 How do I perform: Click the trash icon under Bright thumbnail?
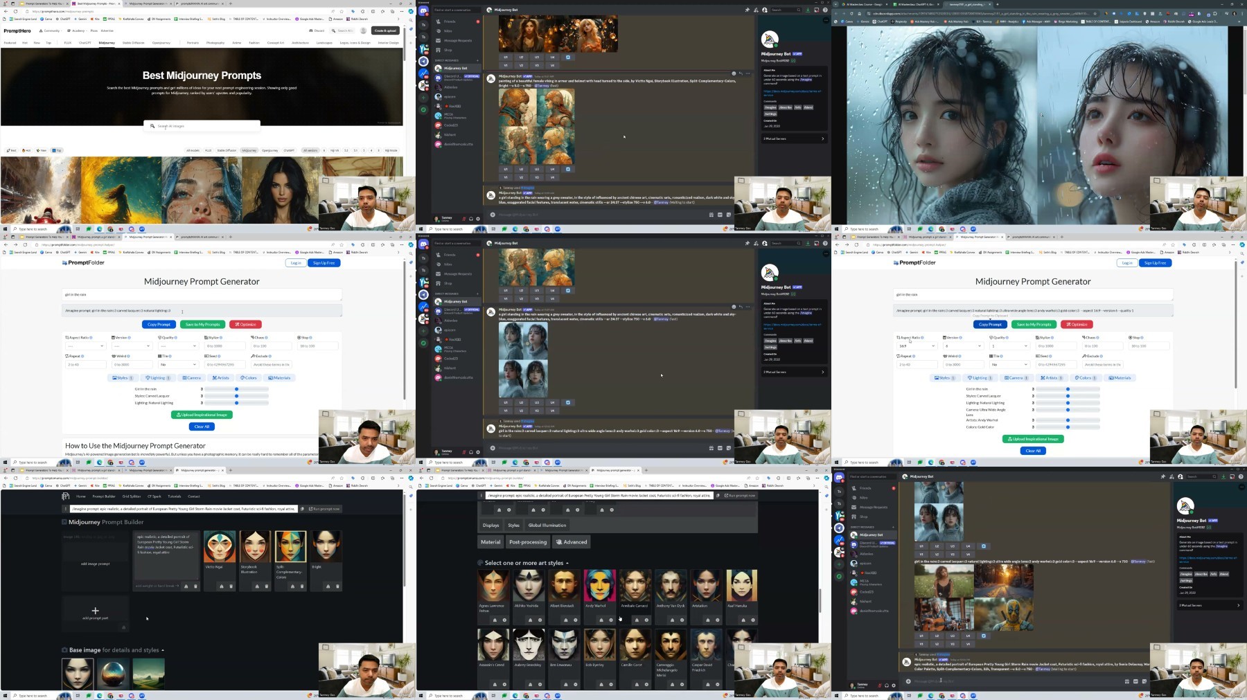click(x=337, y=586)
